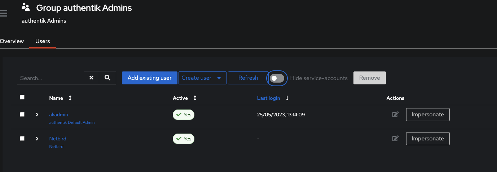The width and height of the screenshot is (497, 172).
Task: Sort by Active column arrows
Action: pos(195,98)
